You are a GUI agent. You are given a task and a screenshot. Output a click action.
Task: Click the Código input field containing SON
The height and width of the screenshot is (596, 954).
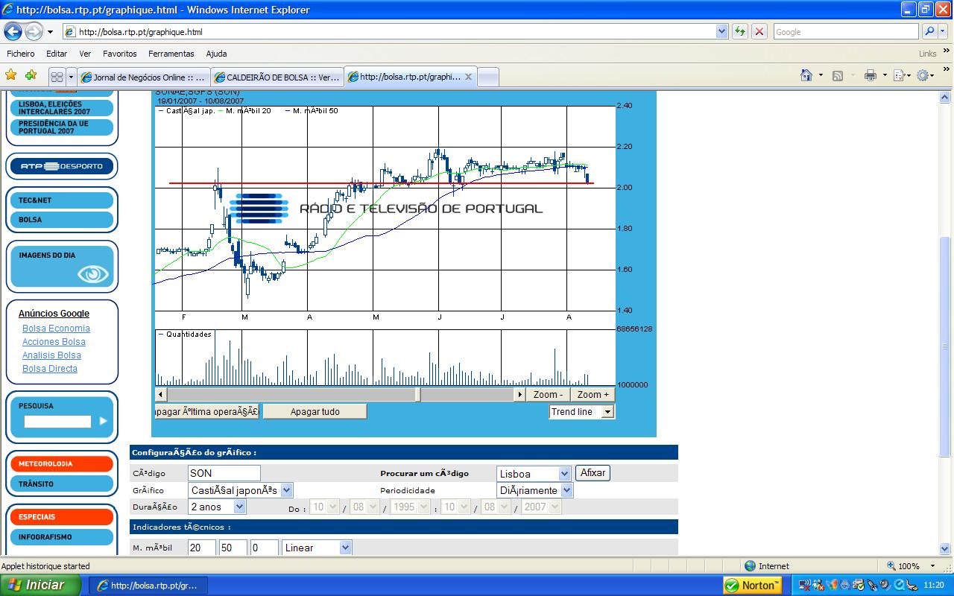point(224,473)
